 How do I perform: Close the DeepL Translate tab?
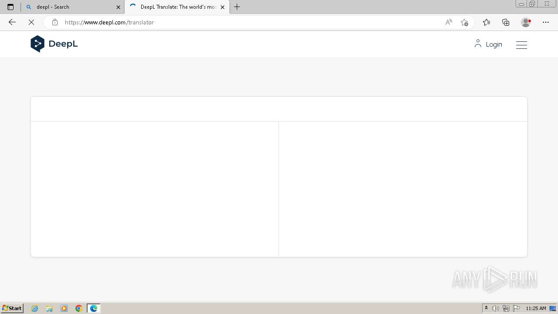[222, 7]
